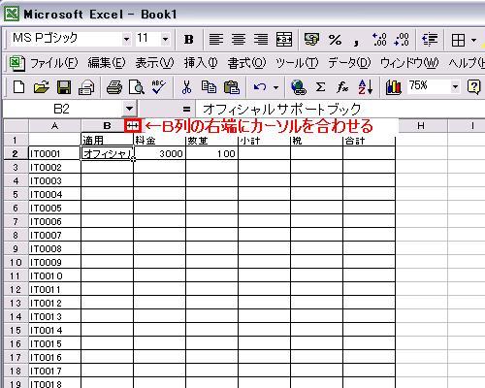This screenshot has width=485, height=388.
Task: Click the Merge and Center icon
Action: (284, 40)
